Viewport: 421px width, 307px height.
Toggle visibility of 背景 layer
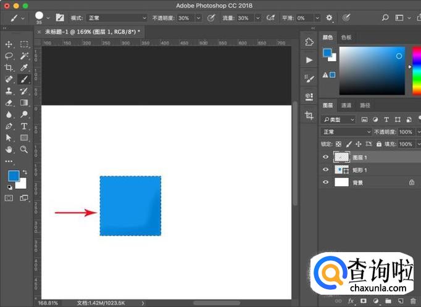(x=325, y=182)
